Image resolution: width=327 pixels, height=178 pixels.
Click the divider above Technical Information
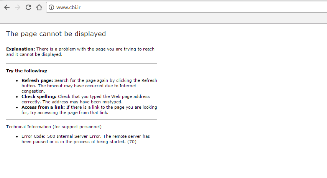click(x=82, y=119)
